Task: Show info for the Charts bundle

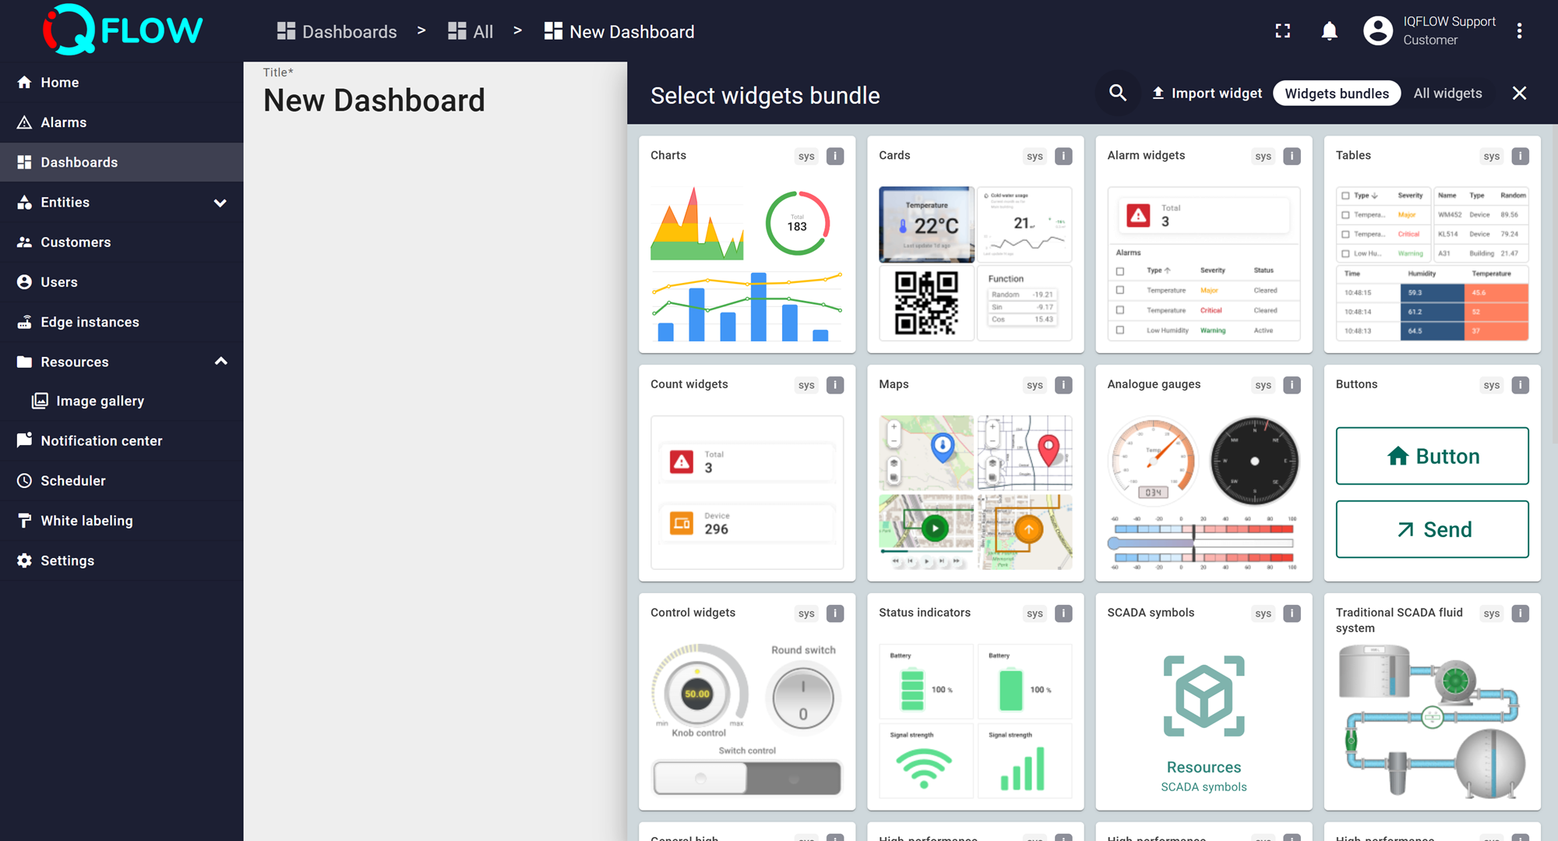Action: pos(835,156)
